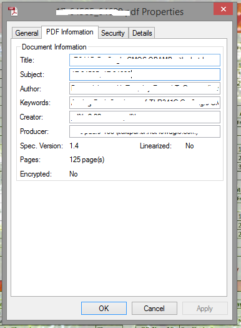Confirm with the OK button
This screenshot has width=241, height=328.
[x=104, y=308]
